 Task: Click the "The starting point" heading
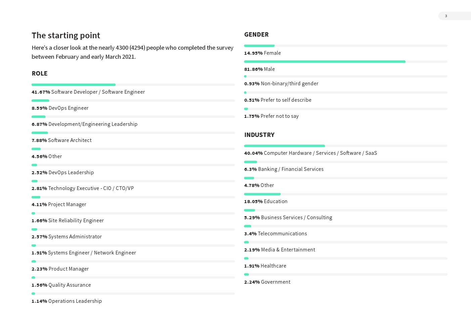pyautogui.click(x=66, y=35)
